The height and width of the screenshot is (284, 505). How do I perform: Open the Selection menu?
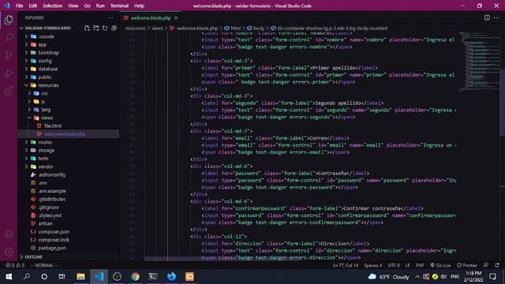pyautogui.click(x=52, y=6)
